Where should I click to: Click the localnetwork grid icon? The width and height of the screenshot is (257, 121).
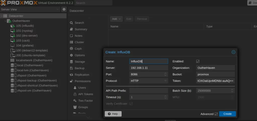[13, 60]
